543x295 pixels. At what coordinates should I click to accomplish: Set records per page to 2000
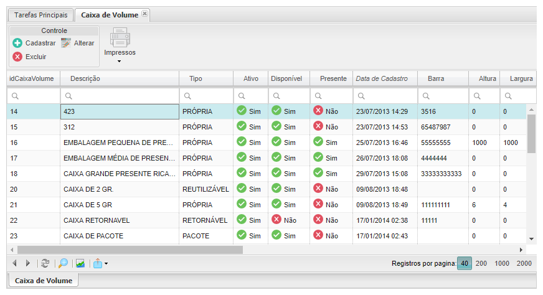click(524, 263)
